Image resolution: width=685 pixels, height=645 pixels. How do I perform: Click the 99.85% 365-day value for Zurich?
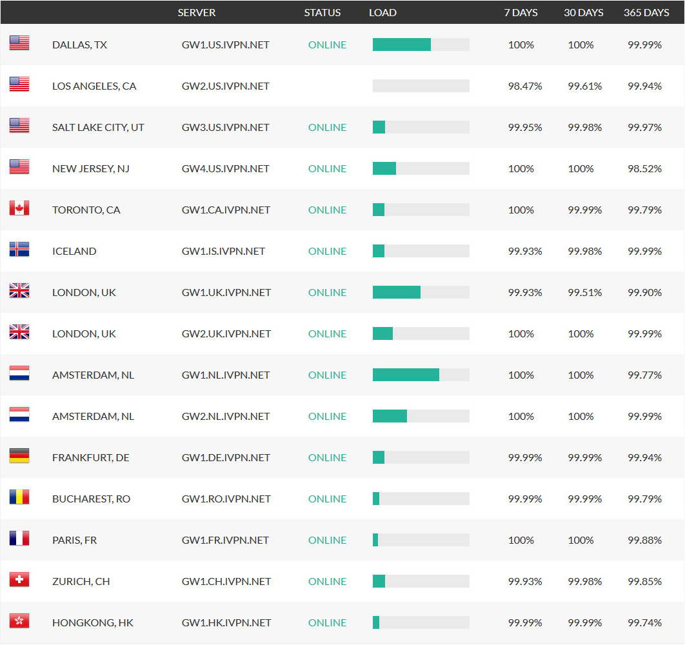click(x=645, y=582)
